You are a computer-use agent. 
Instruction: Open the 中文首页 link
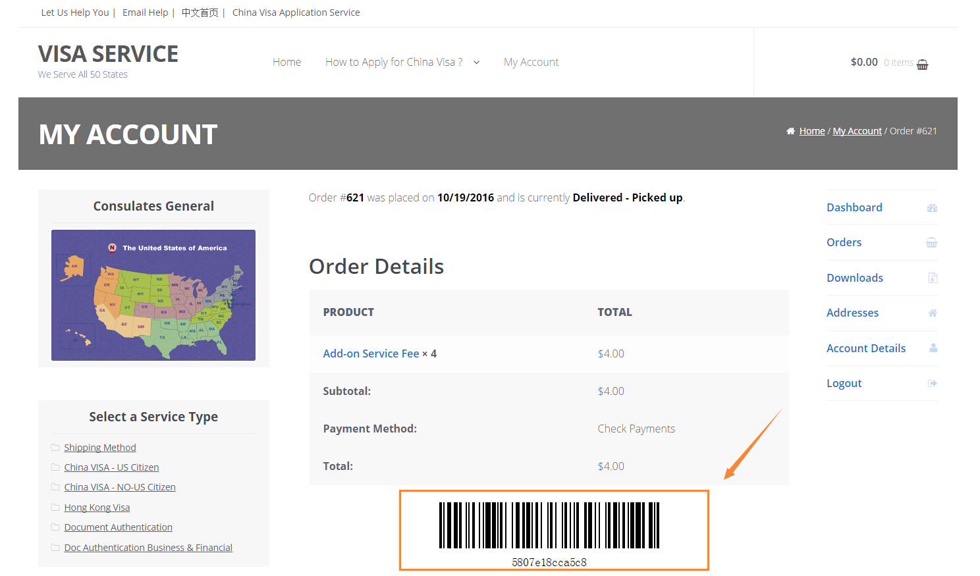tap(200, 13)
